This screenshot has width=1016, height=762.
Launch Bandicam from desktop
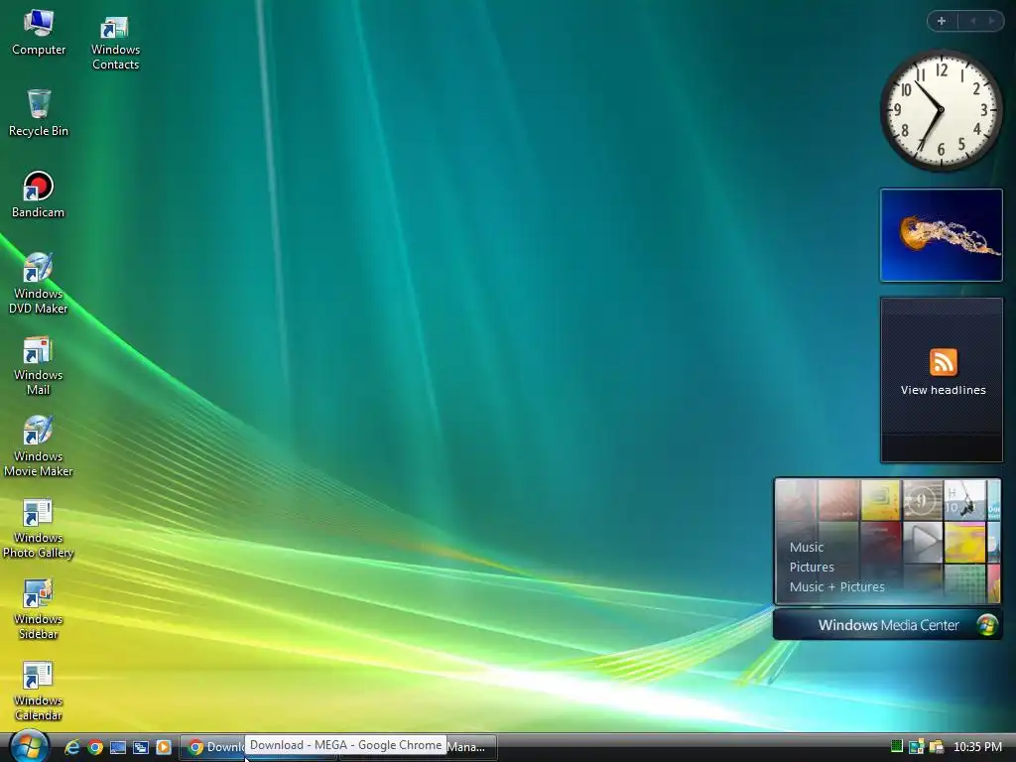(x=39, y=194)
